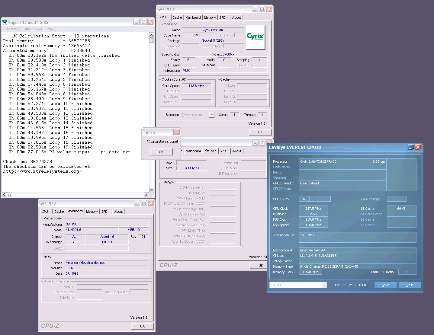Image resolution: width=434 pixels, height=335 pixels.
Task: Close the Super PI window
Action: 150,22
